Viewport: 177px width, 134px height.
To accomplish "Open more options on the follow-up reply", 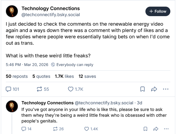I will click(x=166, y=129).
